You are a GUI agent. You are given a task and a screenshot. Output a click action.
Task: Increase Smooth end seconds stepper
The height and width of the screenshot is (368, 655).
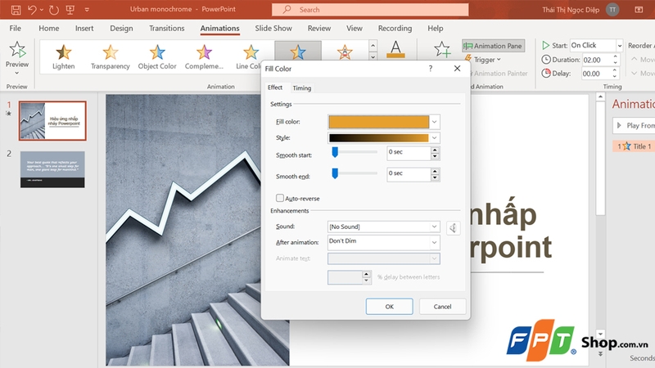click(x=435, y=171)
